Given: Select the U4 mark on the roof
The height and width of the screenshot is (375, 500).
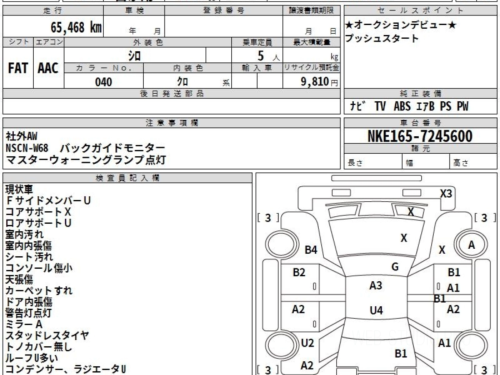Looking at the screenshot, I should (x=376, y=310).
